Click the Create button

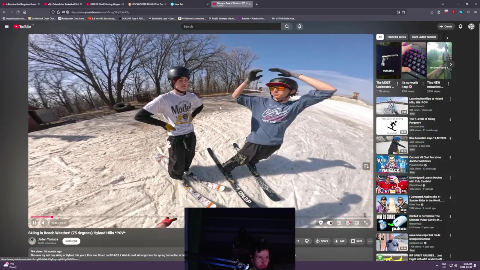[446, 26]
